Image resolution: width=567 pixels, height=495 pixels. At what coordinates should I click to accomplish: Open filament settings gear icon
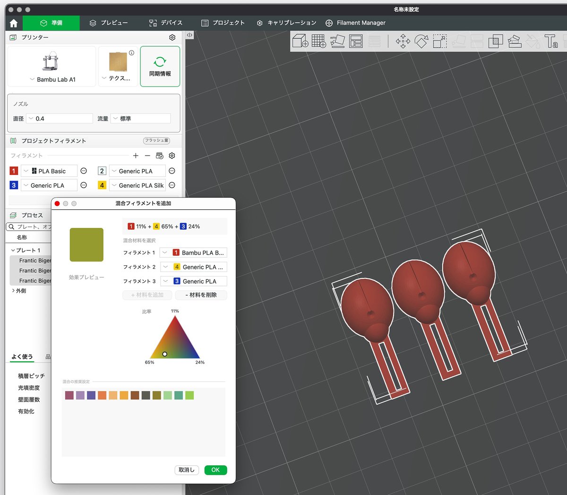(x=172, y=156)
